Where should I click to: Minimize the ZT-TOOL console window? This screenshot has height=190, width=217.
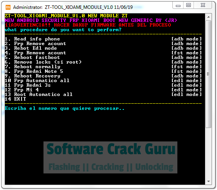tap(178, 5)
